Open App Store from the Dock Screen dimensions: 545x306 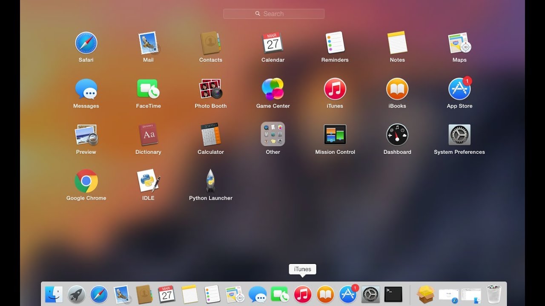(348, 294)
